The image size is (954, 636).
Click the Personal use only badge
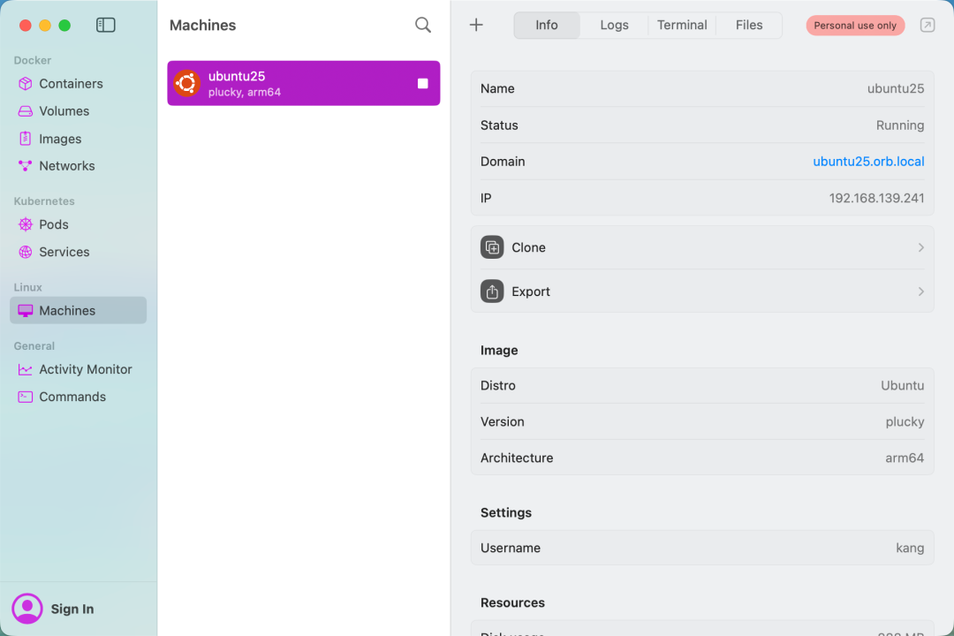tap(855, 26)
